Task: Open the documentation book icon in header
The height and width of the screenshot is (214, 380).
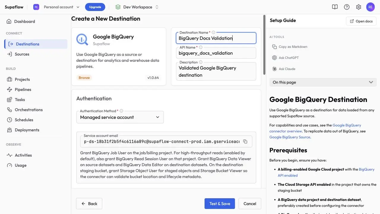Action: pyautogui.click(x=335, y=7)
